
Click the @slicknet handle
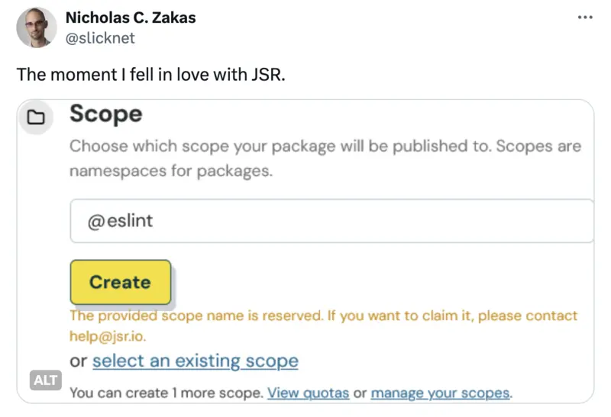click(100, 37)
